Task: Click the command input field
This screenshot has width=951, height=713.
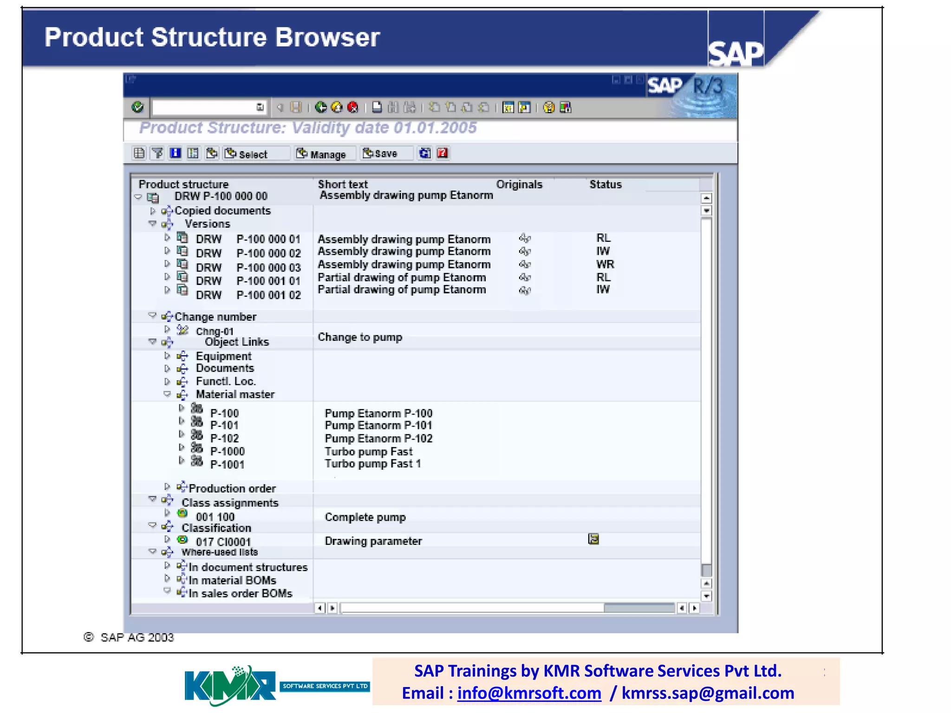Action: [x=204, y=107]
